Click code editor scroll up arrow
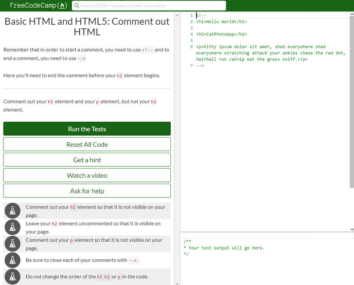Screen dimensions: 354x285 click(x=352, y=14)
